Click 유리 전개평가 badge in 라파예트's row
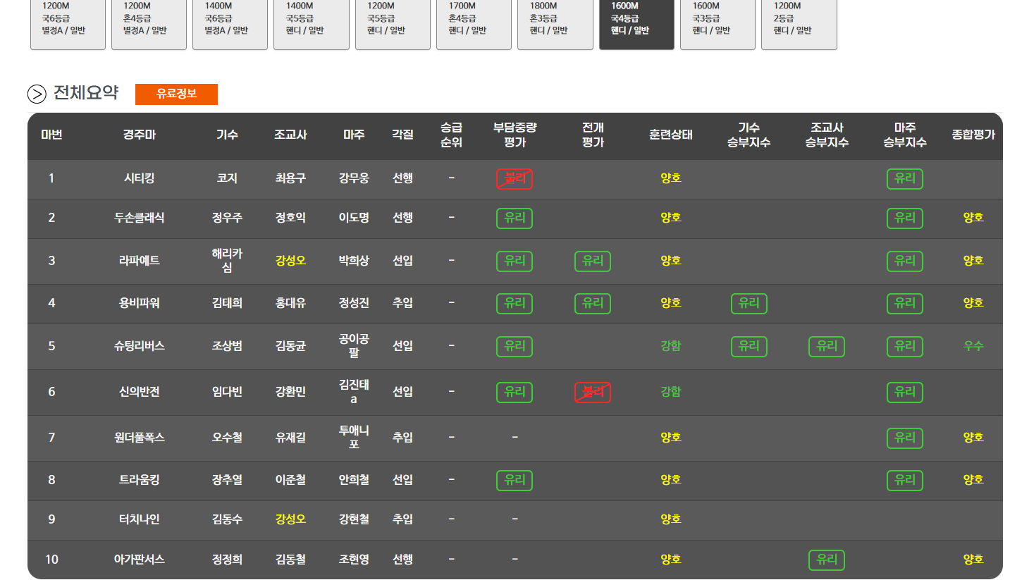The width and height of the screenshot is (1010, 580). point(592,261)
